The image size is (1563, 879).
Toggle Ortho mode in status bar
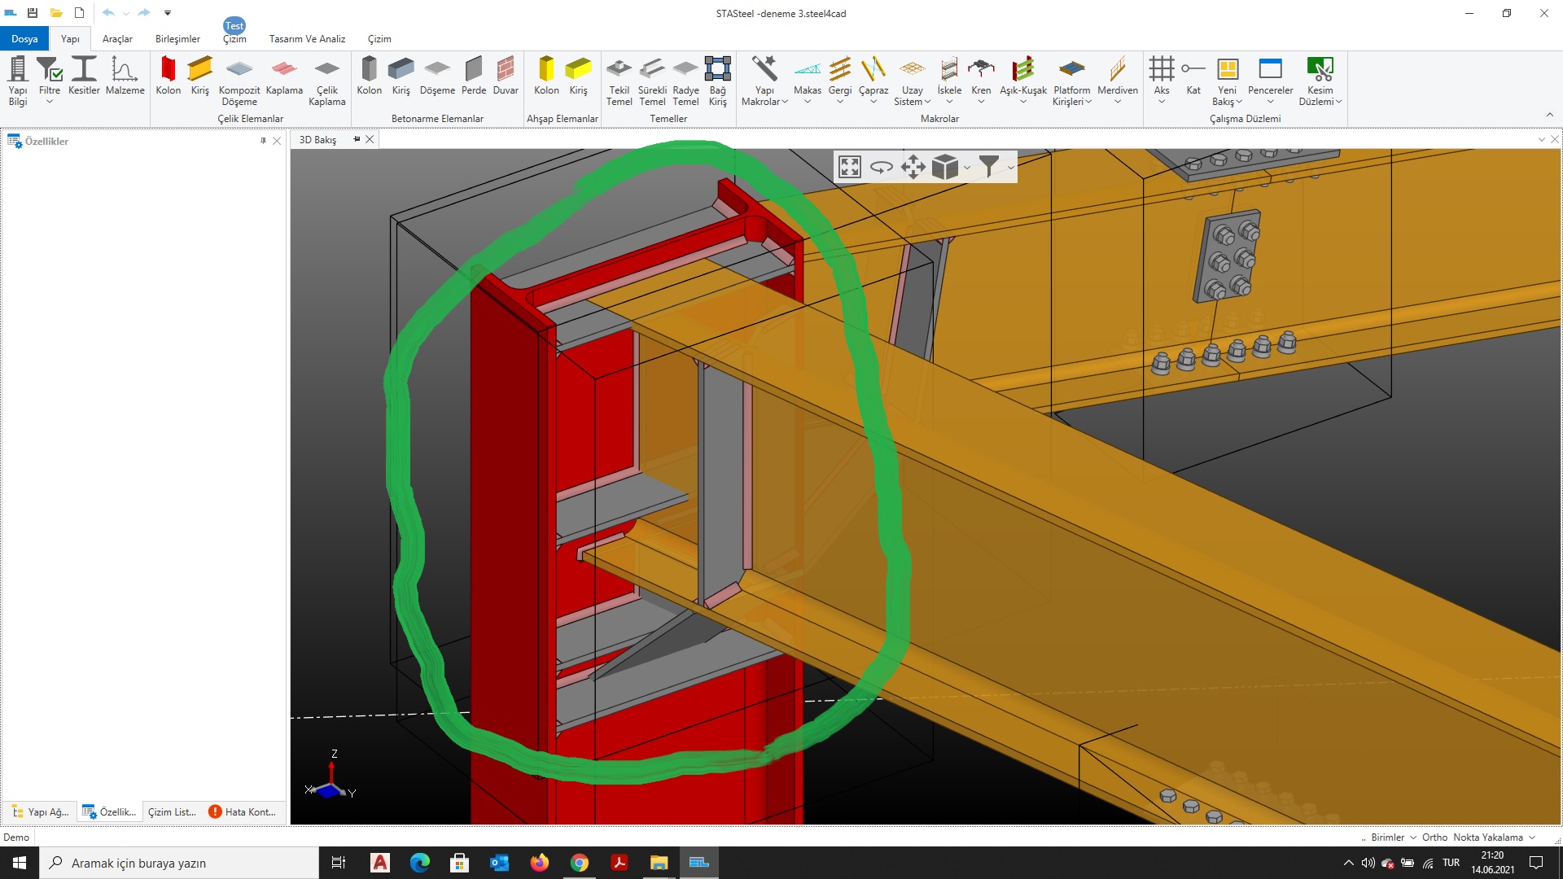(1434, 837)
